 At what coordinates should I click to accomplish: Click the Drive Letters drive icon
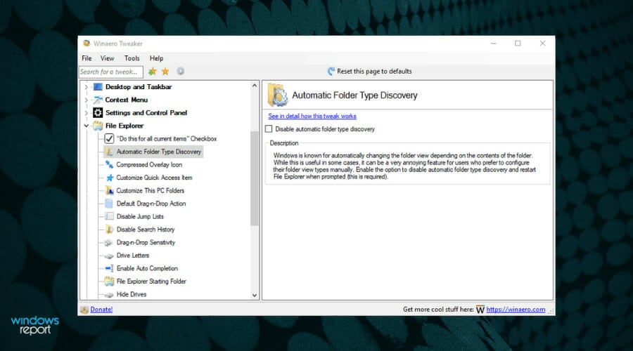[x=109, y=256]
